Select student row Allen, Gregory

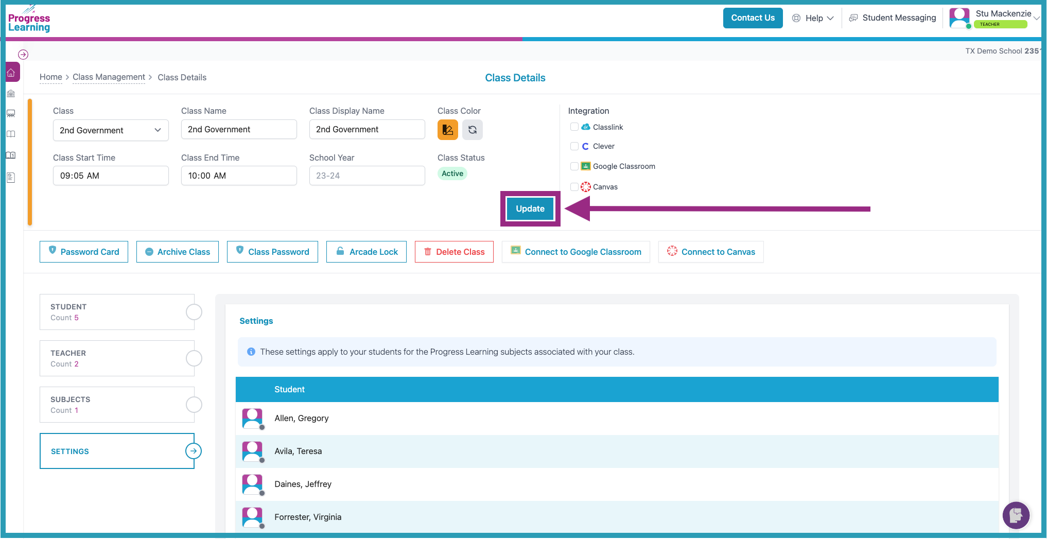[617, 419]
